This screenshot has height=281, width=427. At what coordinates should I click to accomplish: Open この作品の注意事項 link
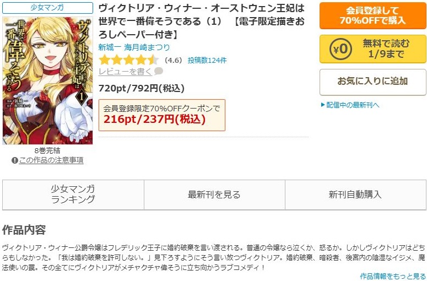pyautogui.click(x=51, y=160)
